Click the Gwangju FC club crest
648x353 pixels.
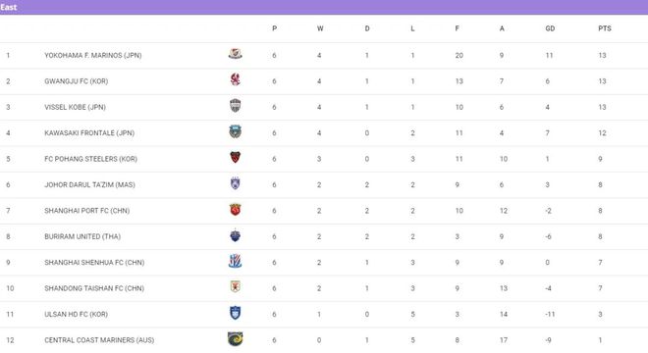click(x=236, y=79)
